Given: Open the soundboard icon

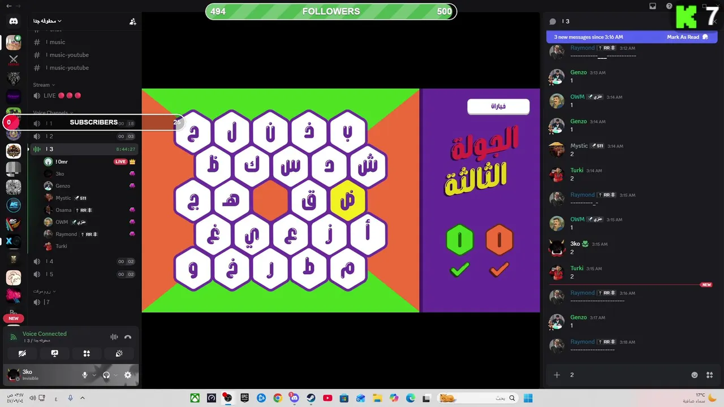Looking at the screenshot, I should (x=119, y=353).
